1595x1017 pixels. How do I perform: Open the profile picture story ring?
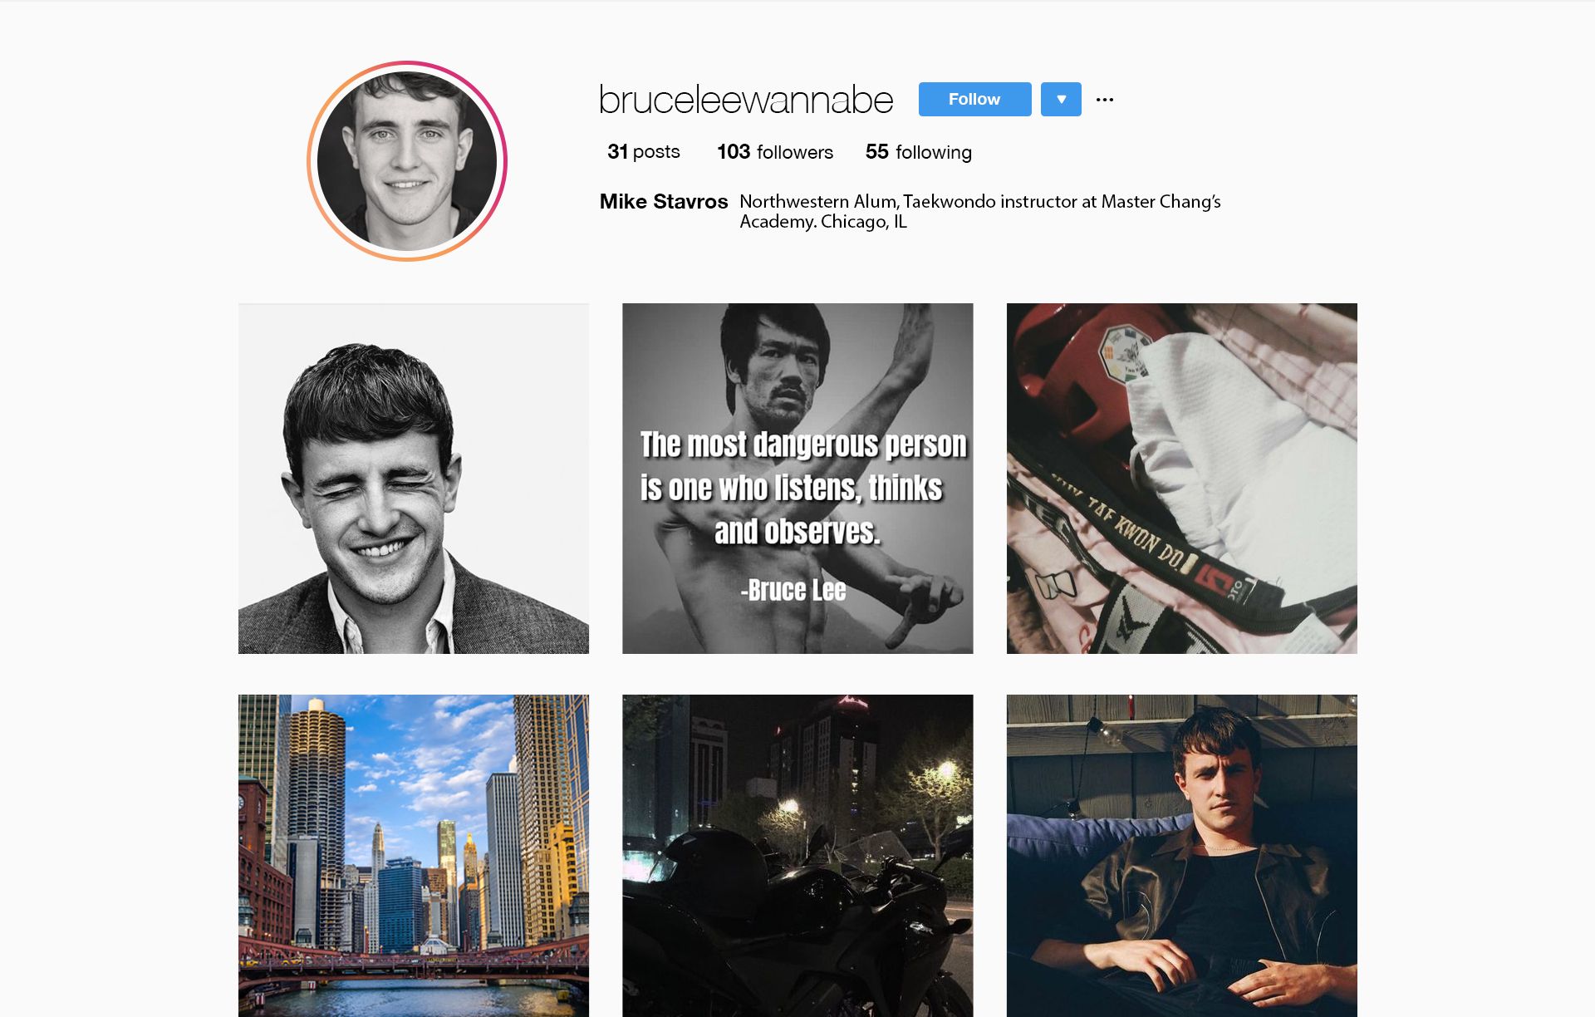tap(407, 161)
